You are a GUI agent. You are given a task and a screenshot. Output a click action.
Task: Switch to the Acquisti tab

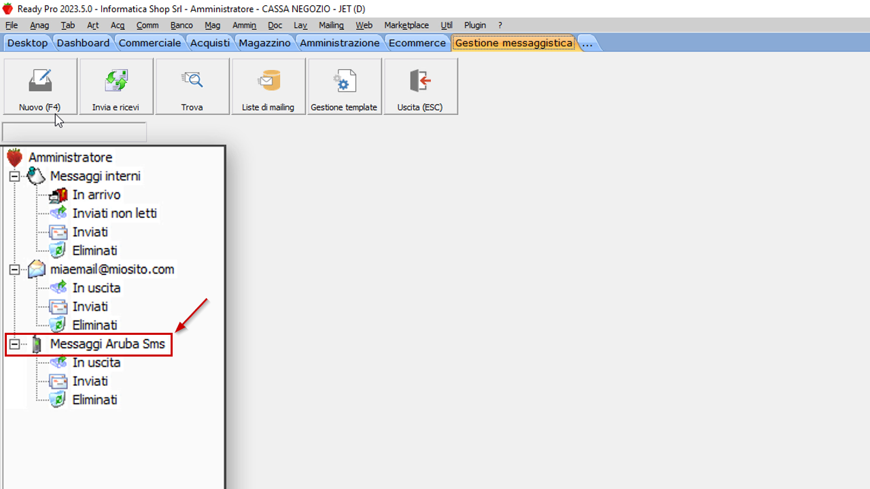(x=210, y=43)
